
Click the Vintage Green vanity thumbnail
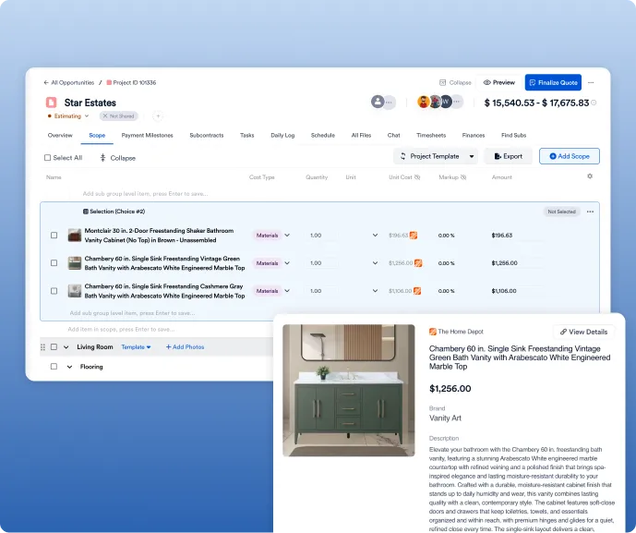tap(75, 263)
